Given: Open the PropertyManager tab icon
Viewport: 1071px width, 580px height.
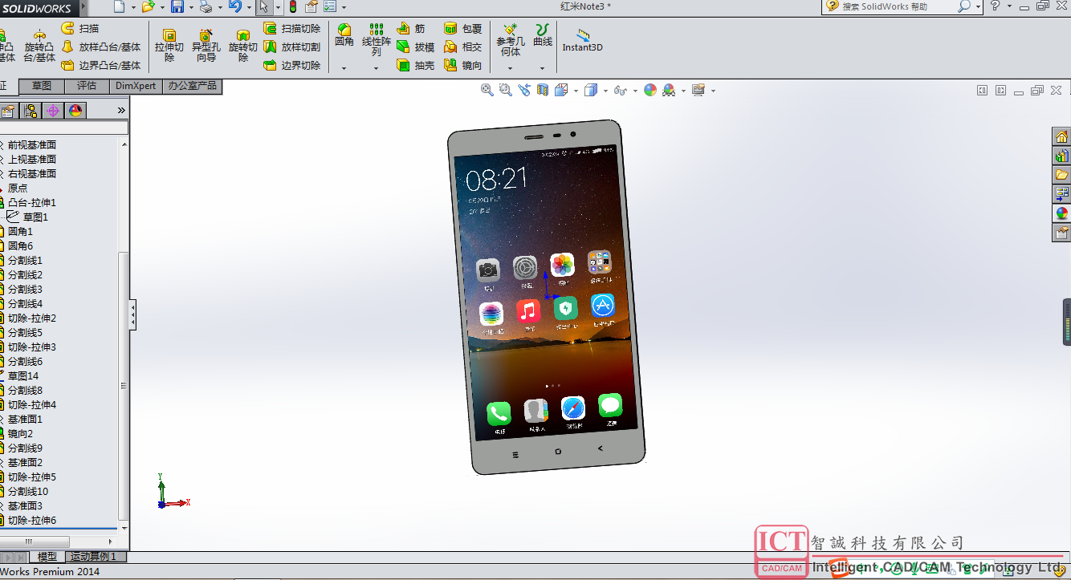Looking at the screenshot, I should 8,111.
